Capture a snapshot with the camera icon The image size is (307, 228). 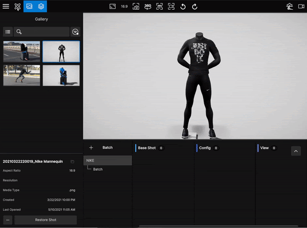tap(136, 7)
